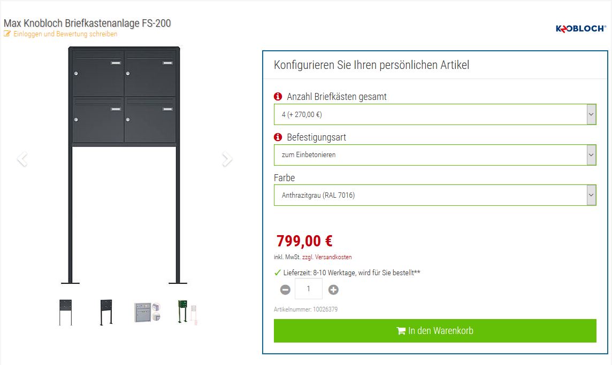This screenshot has height=365, width=612.
Task: Add the item with In den Warenkorb
Action: [x=434, y=331]
